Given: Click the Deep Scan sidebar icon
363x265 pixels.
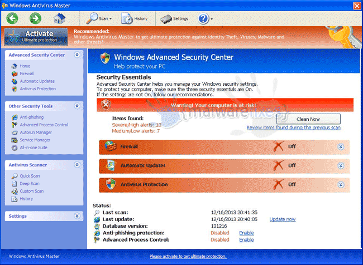Looking at the screenshot, I should pyautogui.click(x=15, y=184).
